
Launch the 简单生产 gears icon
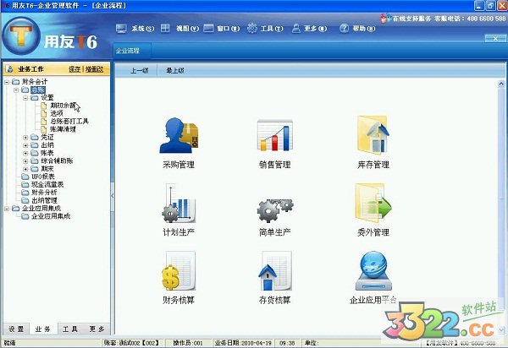(x=275, y=210)
